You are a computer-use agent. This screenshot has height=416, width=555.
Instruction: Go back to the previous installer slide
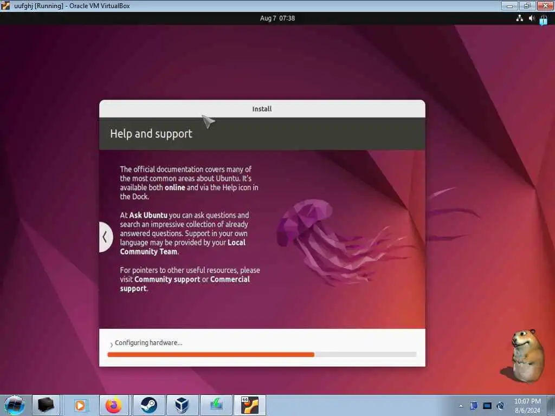click(106, 237)
